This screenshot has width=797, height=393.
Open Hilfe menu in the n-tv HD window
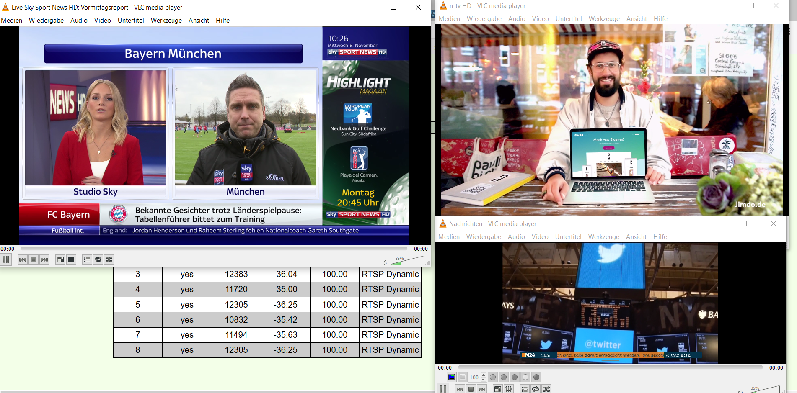tap(661, 19)
